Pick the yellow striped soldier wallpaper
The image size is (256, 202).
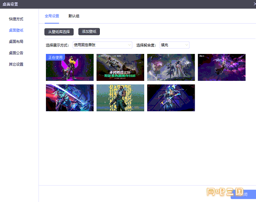coord(120,98)
